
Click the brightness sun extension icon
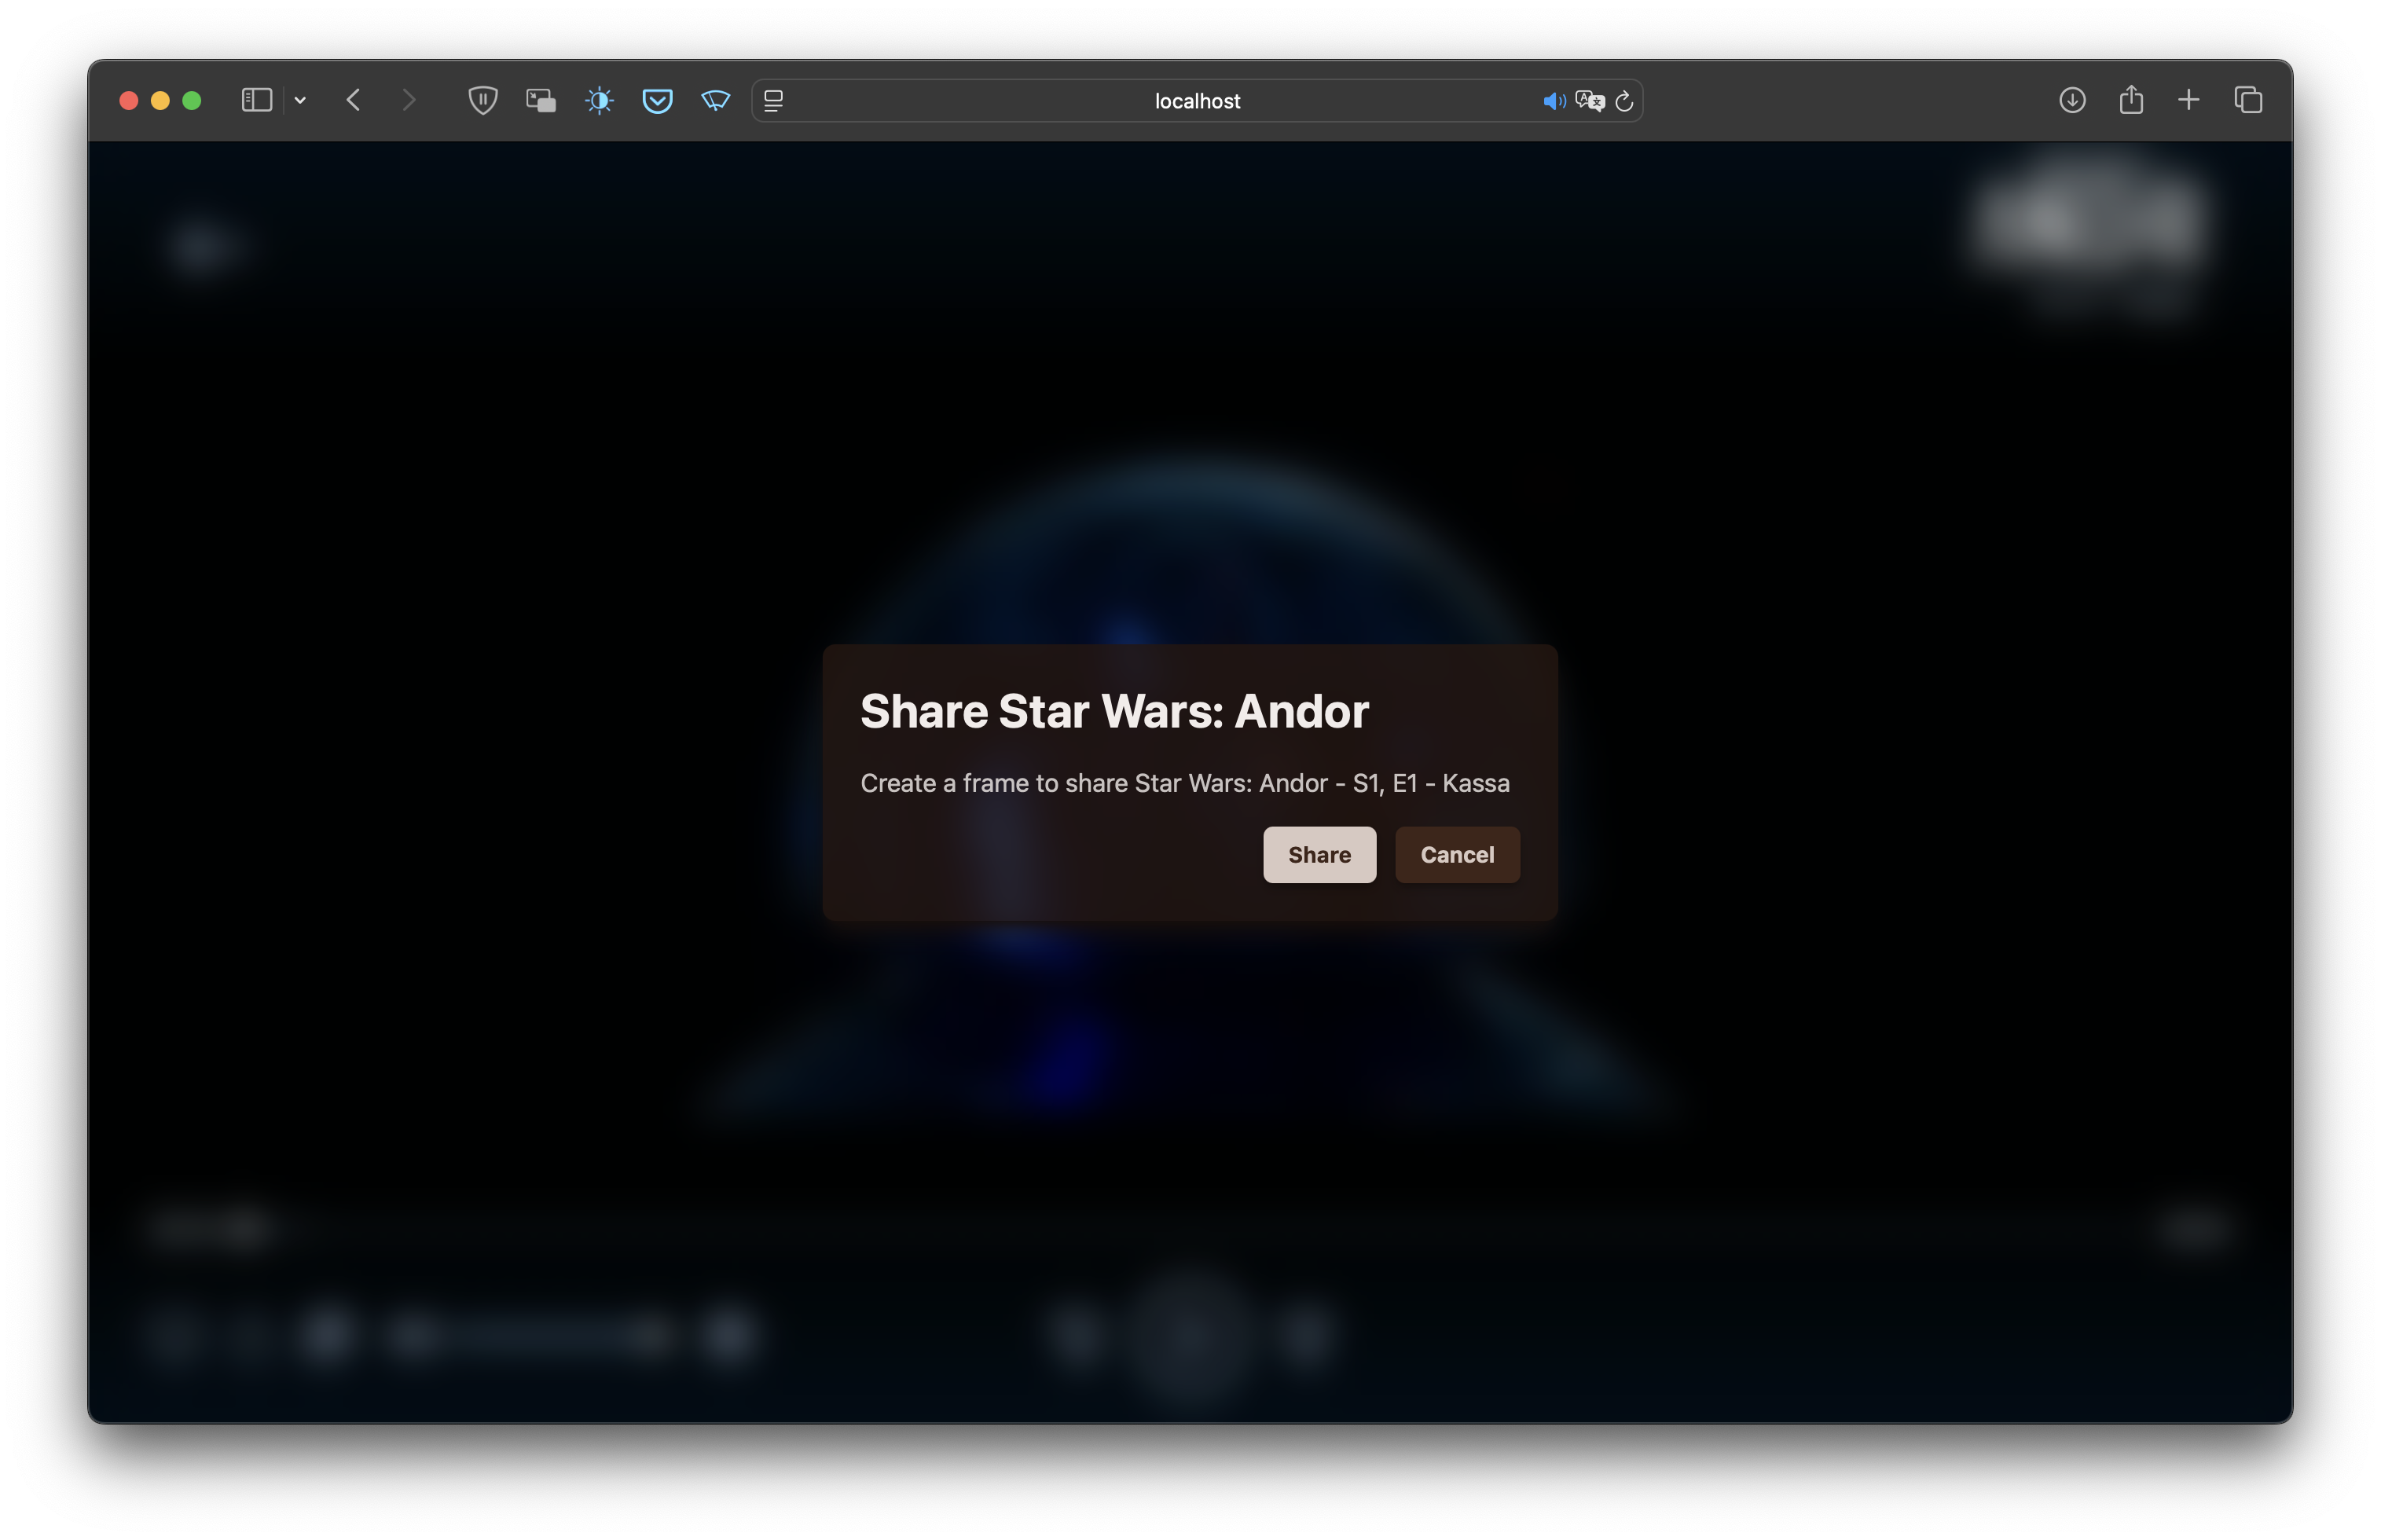pos(599,100)
